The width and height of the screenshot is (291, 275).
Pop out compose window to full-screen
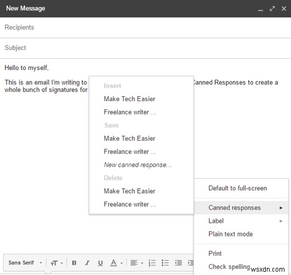point(272,9)
